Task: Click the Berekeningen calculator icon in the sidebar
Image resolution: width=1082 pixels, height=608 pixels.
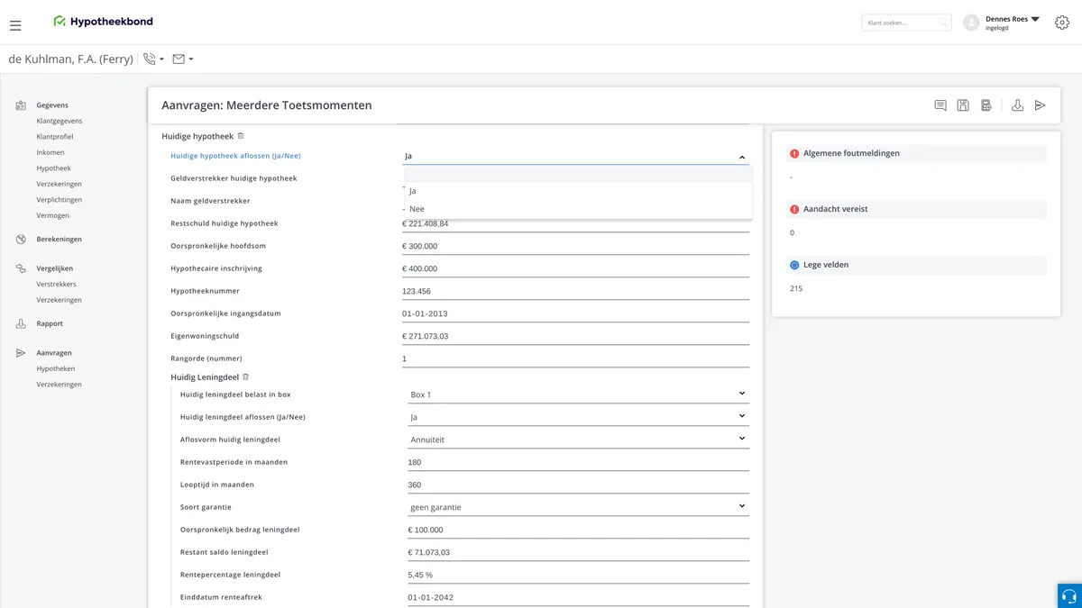Action: [21, 240]
